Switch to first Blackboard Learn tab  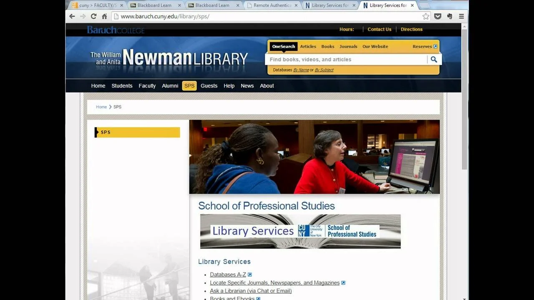click(154, 5)
